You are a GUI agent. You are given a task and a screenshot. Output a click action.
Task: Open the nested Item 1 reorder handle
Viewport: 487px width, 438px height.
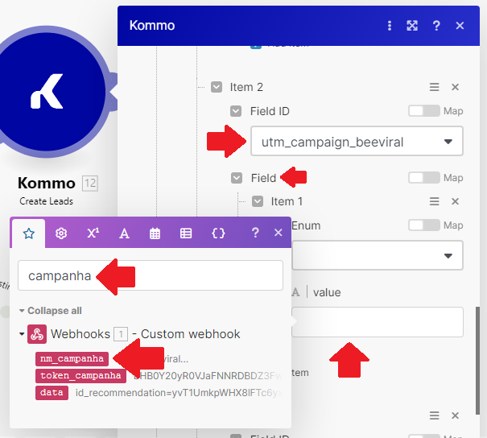(x=434, y=201)
